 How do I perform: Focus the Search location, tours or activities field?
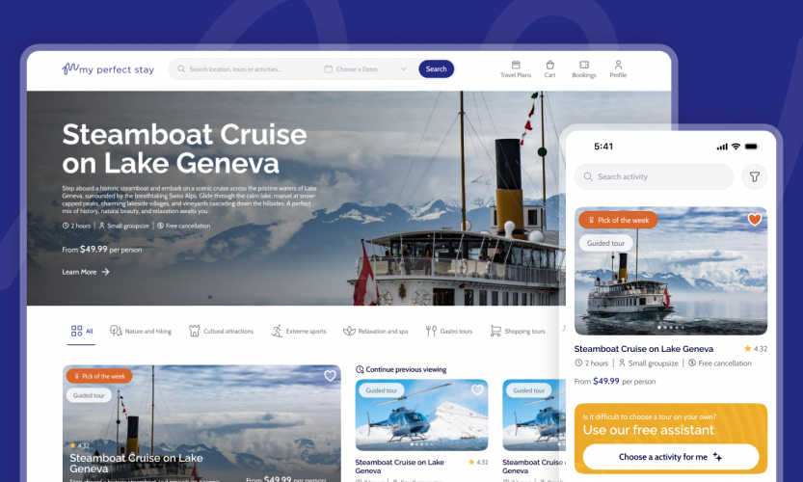coord(235,69)
